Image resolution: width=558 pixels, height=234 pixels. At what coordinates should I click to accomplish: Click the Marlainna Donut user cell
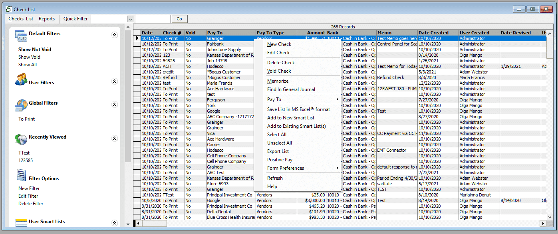pyautogui.click(x=479, y=195)
